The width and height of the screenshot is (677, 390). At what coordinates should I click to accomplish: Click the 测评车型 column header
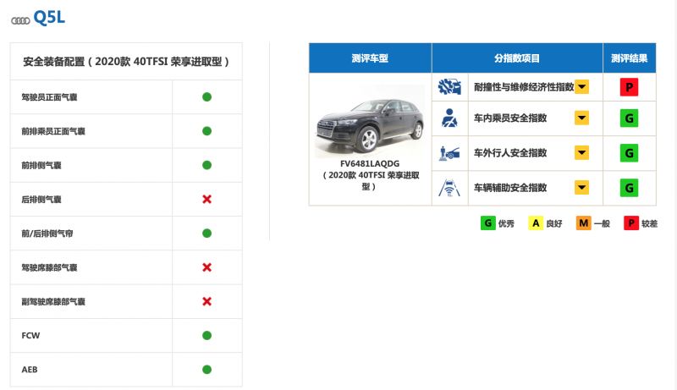(370, 58)
